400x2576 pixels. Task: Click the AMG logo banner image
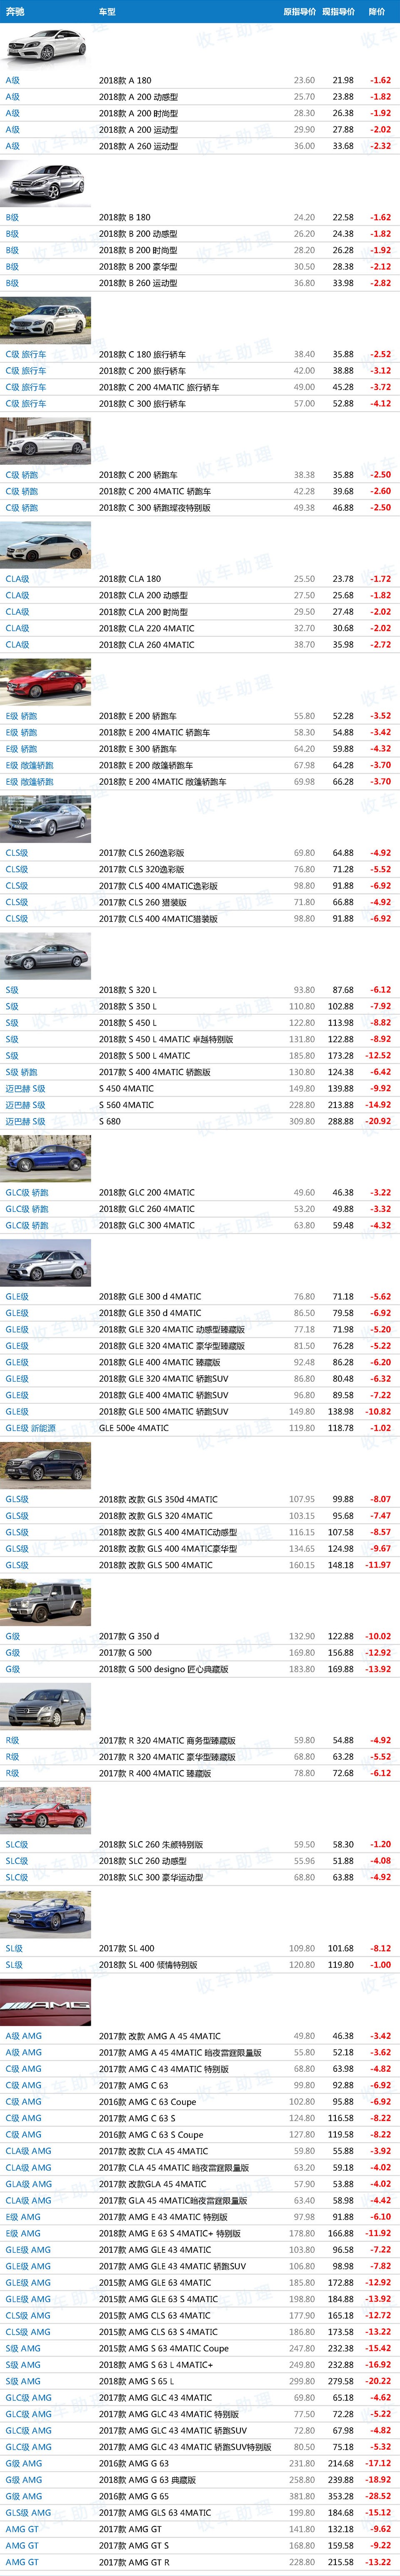45,2002
